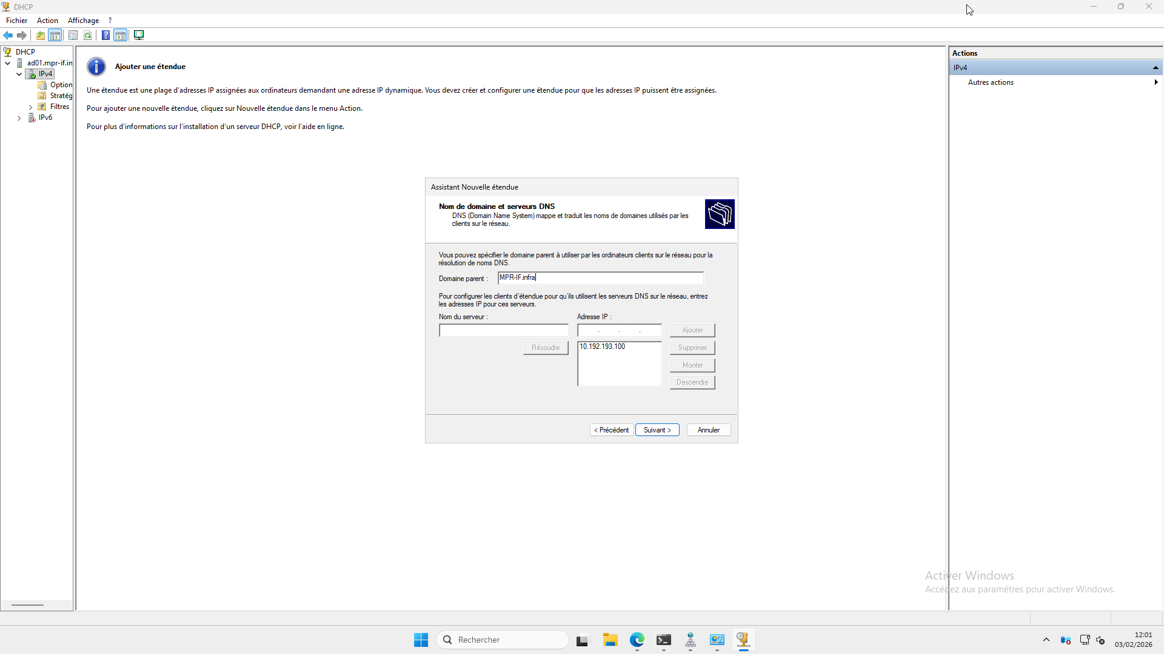Collapse the IPv4 actions section header
The height and width of the screenshot is (659, 1164).
(x=1155, y=68)
